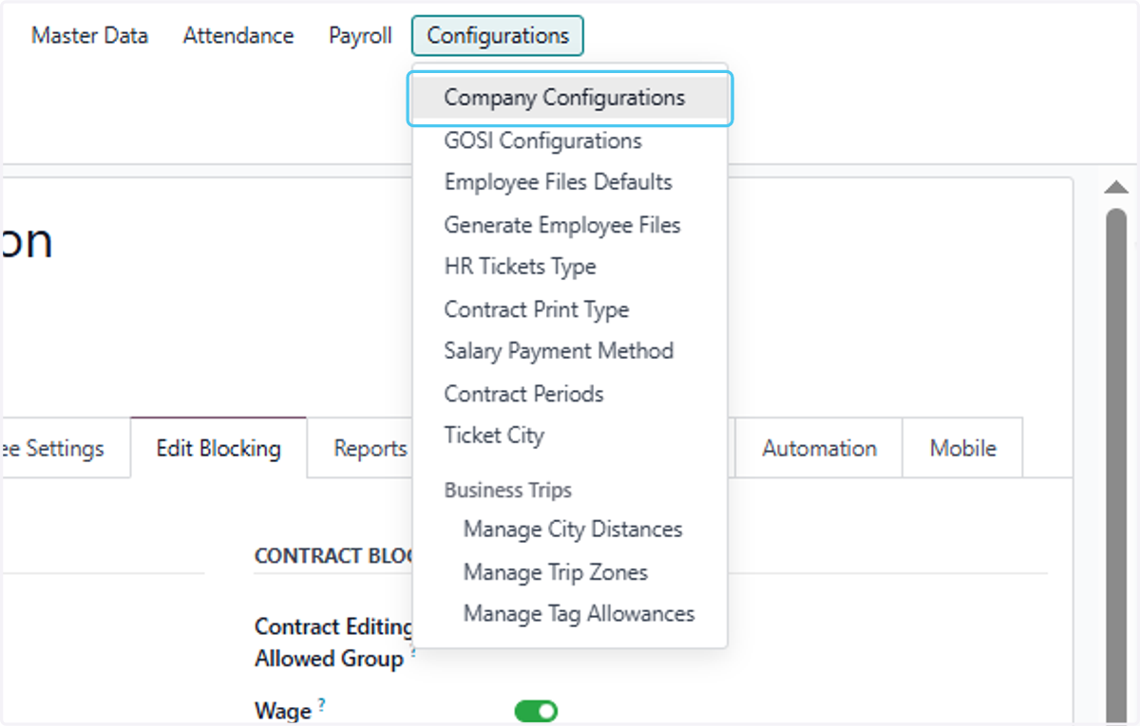Screen dimensions: 1140x726
Task: Open the Attendance menu
Action: point(238,36)
